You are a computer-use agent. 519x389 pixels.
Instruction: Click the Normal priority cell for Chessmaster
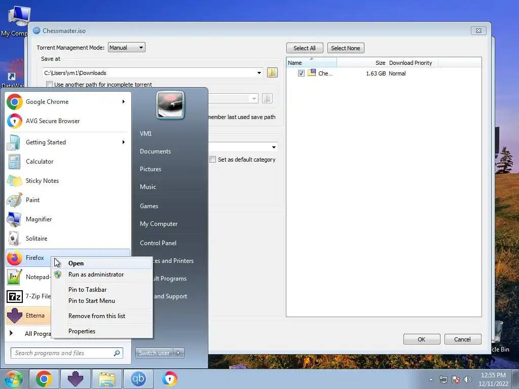(397, 73)
